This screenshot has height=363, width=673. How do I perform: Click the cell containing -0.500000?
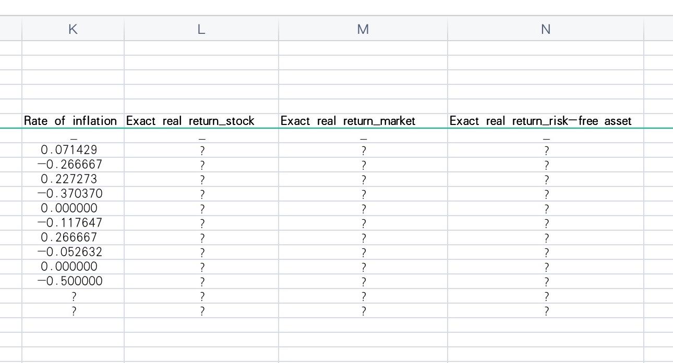click(73, 281)
